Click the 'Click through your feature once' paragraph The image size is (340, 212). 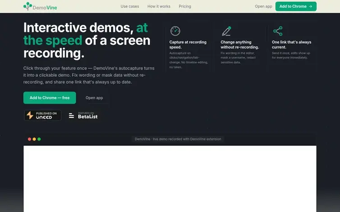click(x=89, y=75)
